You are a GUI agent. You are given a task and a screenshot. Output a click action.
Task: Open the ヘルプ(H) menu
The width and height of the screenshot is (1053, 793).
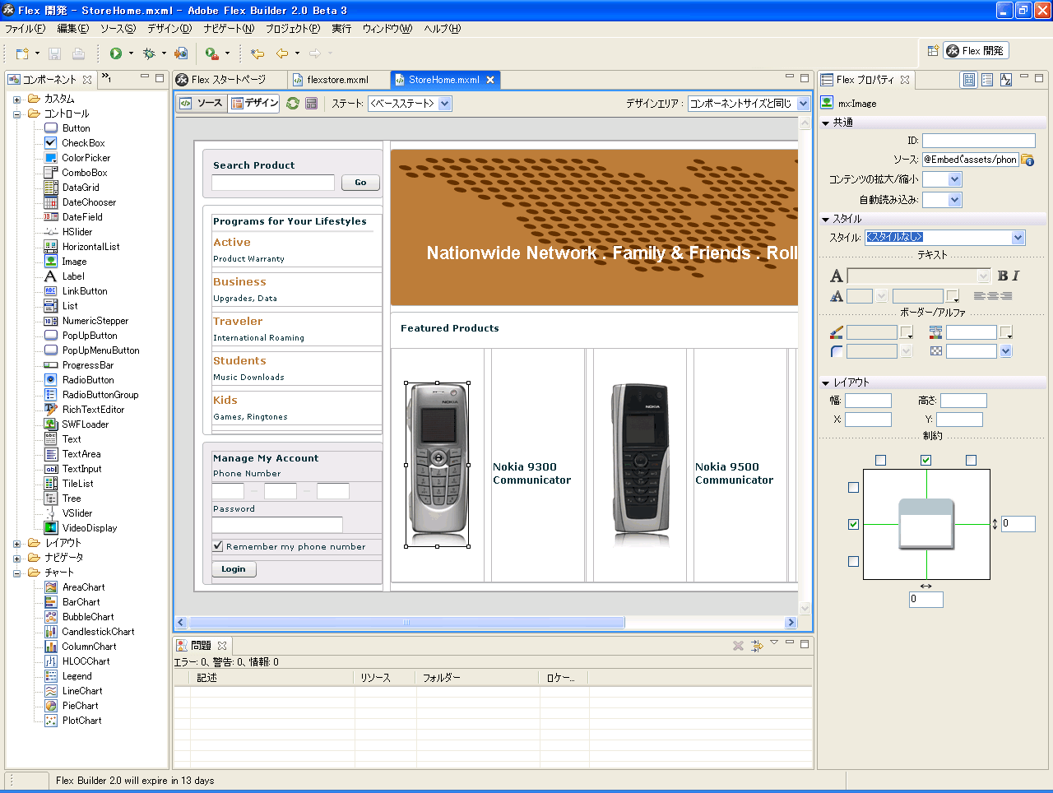(443, 29)
